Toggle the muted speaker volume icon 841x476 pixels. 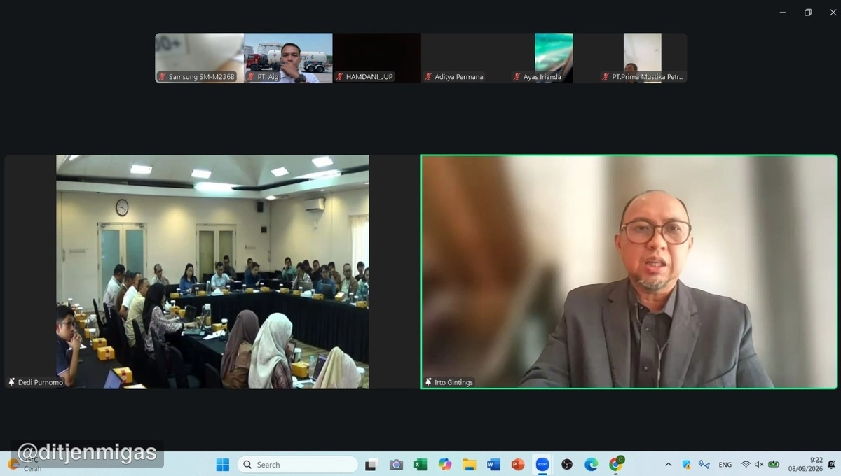759,465
